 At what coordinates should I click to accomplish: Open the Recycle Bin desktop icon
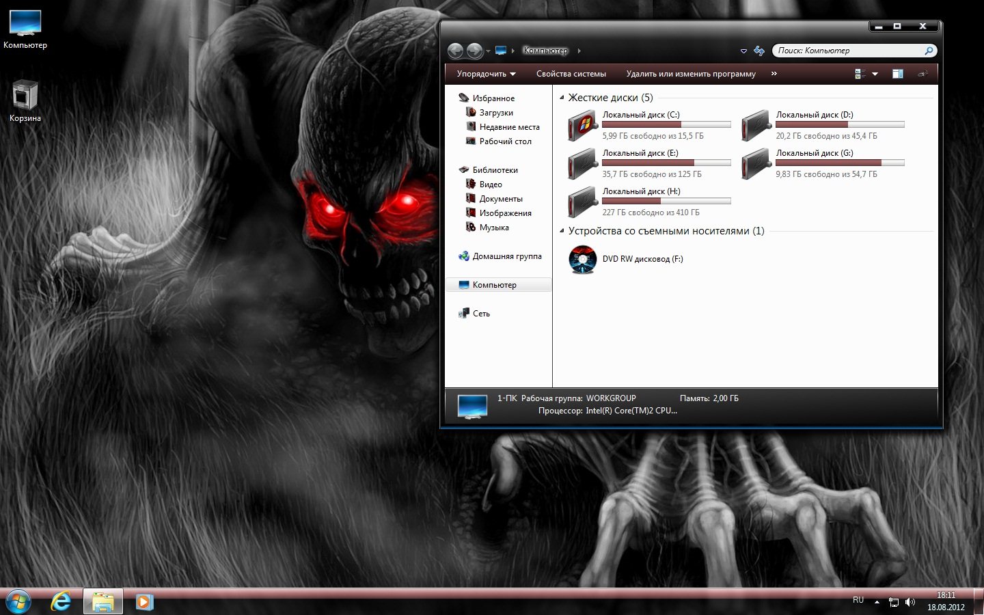25,96
